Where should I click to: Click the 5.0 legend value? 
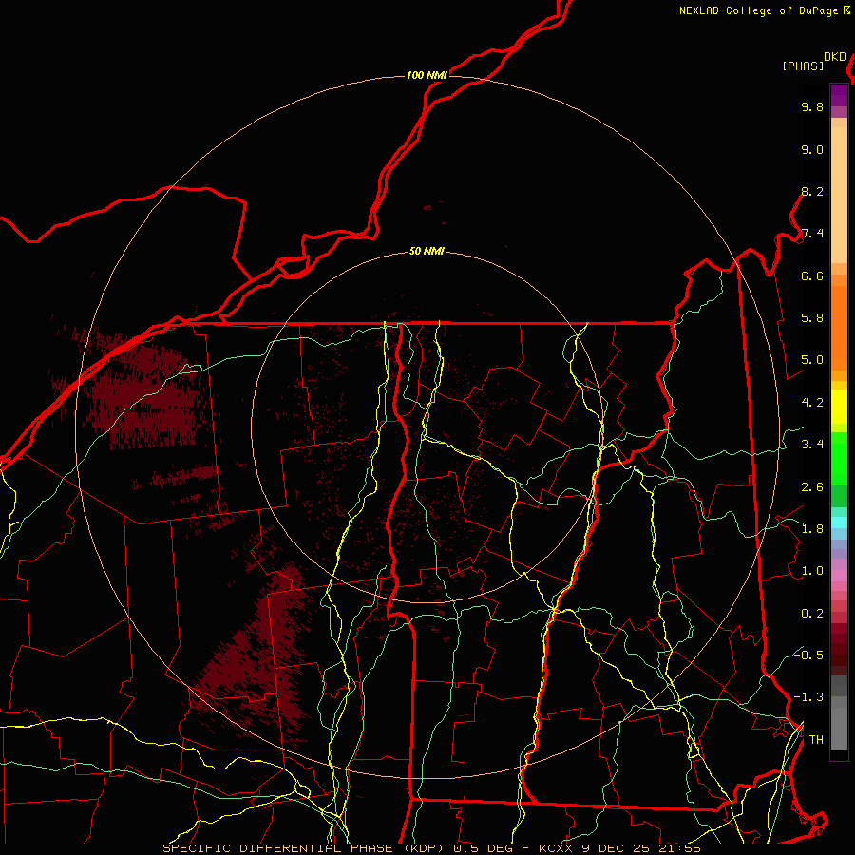812,360
